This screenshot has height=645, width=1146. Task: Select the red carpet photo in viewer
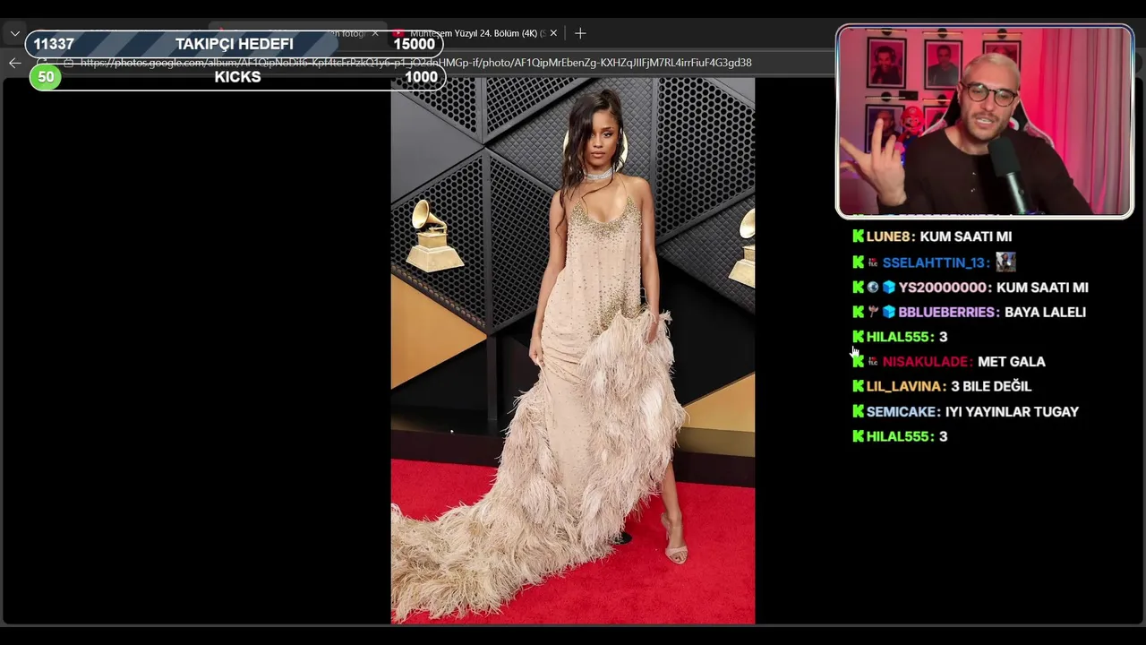coord(573,350)
